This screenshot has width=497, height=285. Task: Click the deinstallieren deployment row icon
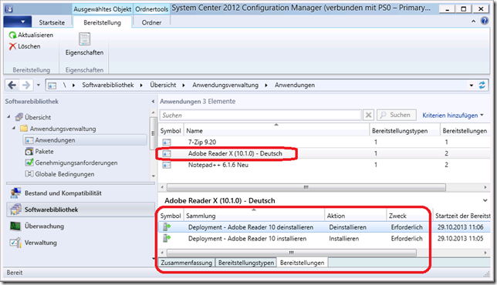click(x=167, y=226)
